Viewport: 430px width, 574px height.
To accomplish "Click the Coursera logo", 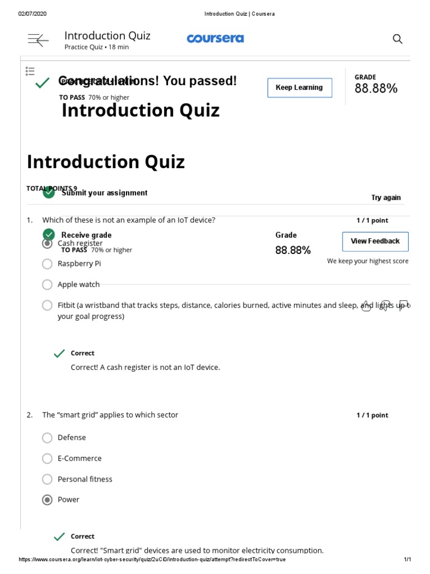I will pos(215,39).
